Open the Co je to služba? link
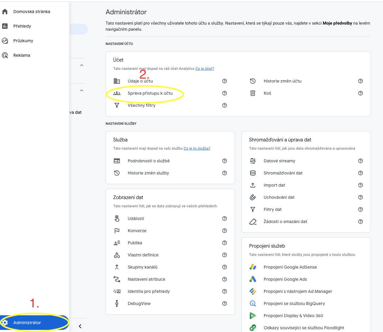Viewport: 383px width, 332px height. (x=197, y=148)
